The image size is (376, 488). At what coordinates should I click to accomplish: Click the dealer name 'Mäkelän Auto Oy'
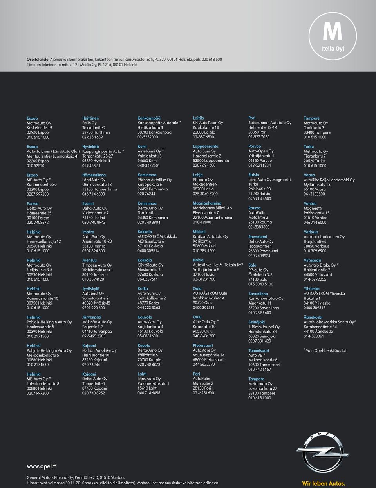(97, 322)
